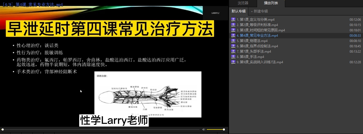Select the 默认专辑 album tab
The image size is (363, 134).
[x=238, y=11]
